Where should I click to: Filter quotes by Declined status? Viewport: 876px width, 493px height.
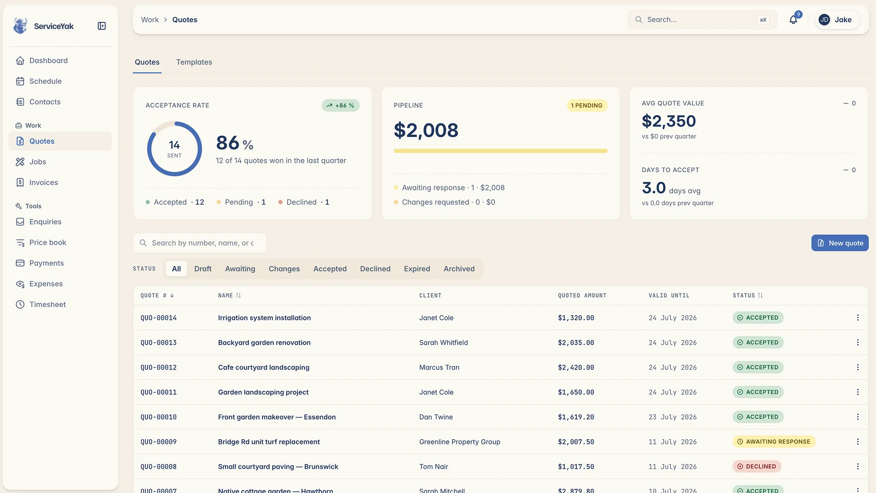coord(376,269)
